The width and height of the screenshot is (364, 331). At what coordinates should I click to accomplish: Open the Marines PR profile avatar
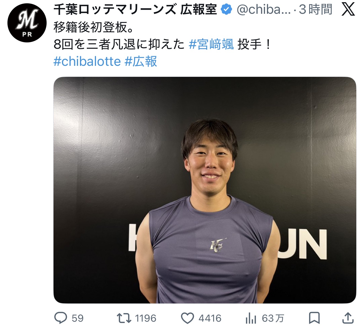[27, 23]
